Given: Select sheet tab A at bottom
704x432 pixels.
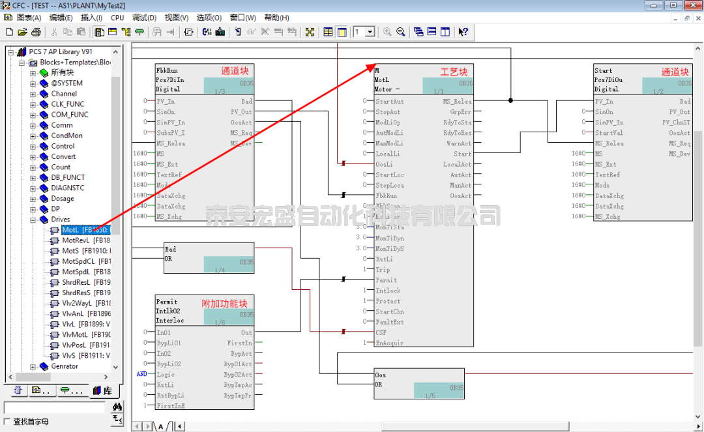Looking at the screenshot, I should pyautogui.click(x=160, y=426).
